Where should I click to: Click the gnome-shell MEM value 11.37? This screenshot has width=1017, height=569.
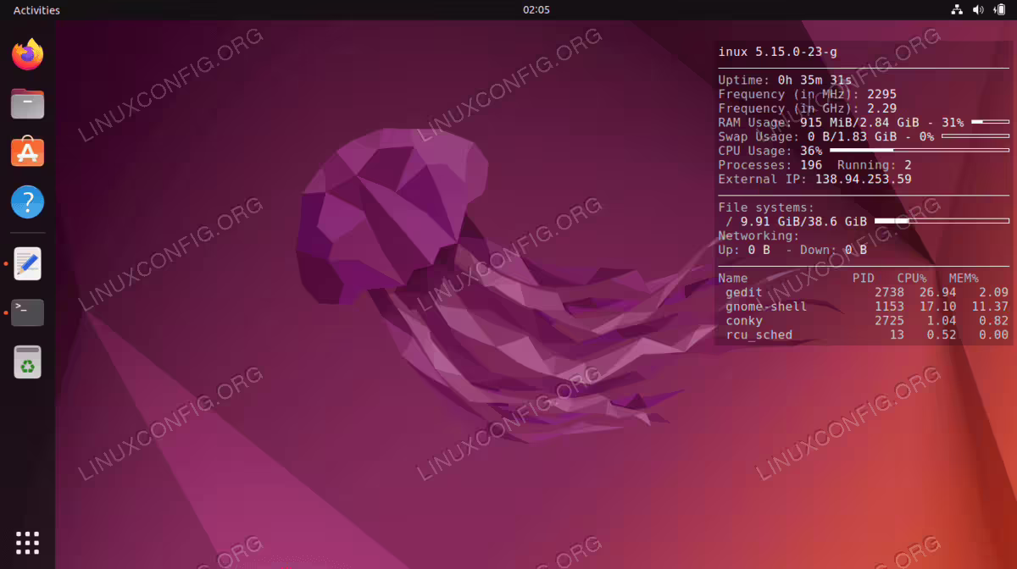point(990,307)
